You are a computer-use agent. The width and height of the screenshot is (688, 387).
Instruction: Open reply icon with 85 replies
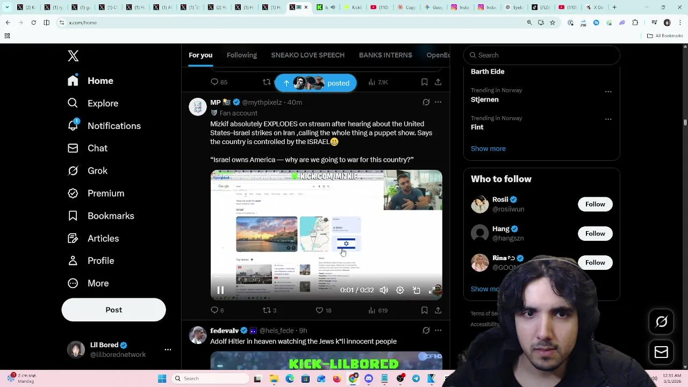click(219, 82)
